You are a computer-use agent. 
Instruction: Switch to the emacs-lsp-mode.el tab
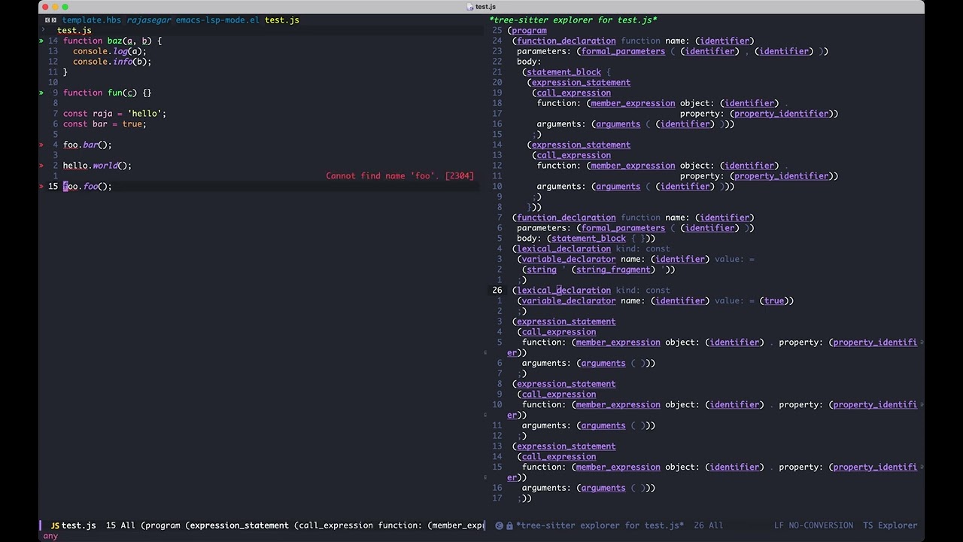(217, 20)
